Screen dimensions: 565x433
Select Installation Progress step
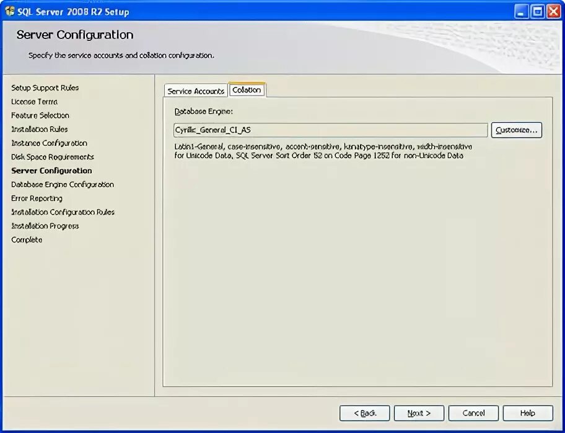tap(45, 226)
